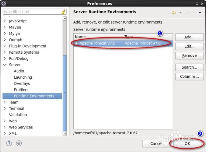
Task: Click the Type column header
Action: point(148,37)
